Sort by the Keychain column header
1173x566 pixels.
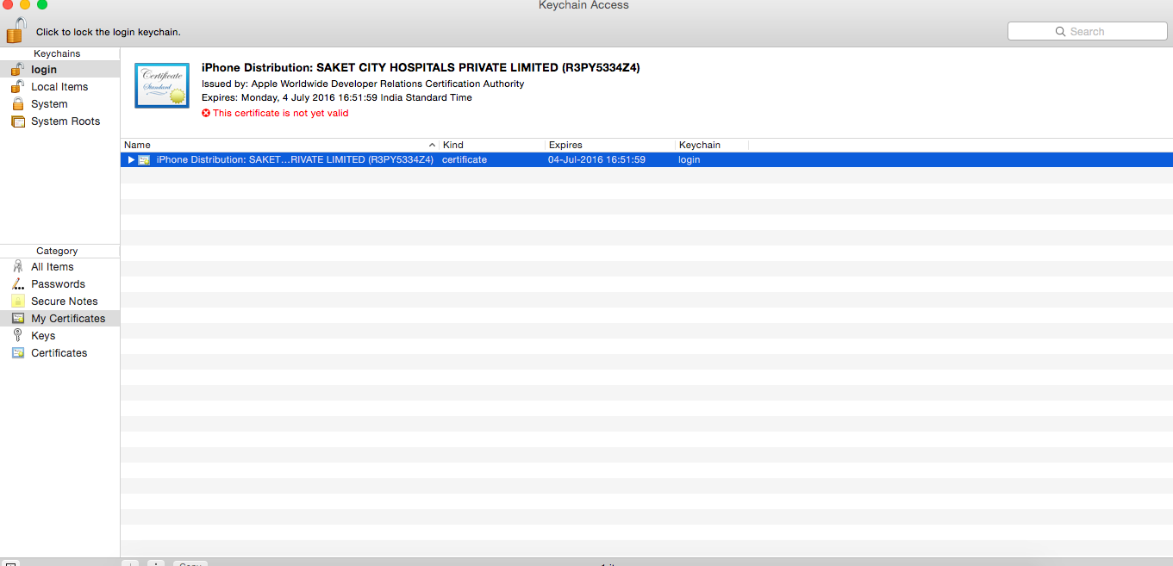click(712, 145)
